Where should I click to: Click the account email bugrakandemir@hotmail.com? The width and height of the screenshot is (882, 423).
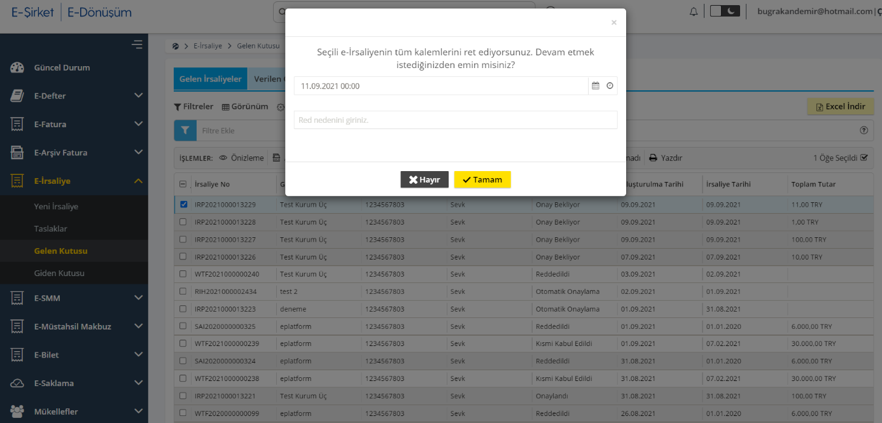tap(815, 11)
